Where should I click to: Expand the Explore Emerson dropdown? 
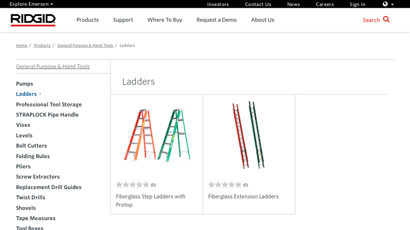[31, 4]
